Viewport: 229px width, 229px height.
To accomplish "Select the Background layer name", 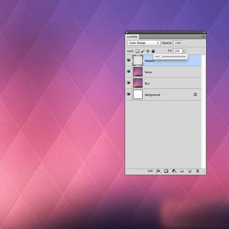I will coord(152,95).
